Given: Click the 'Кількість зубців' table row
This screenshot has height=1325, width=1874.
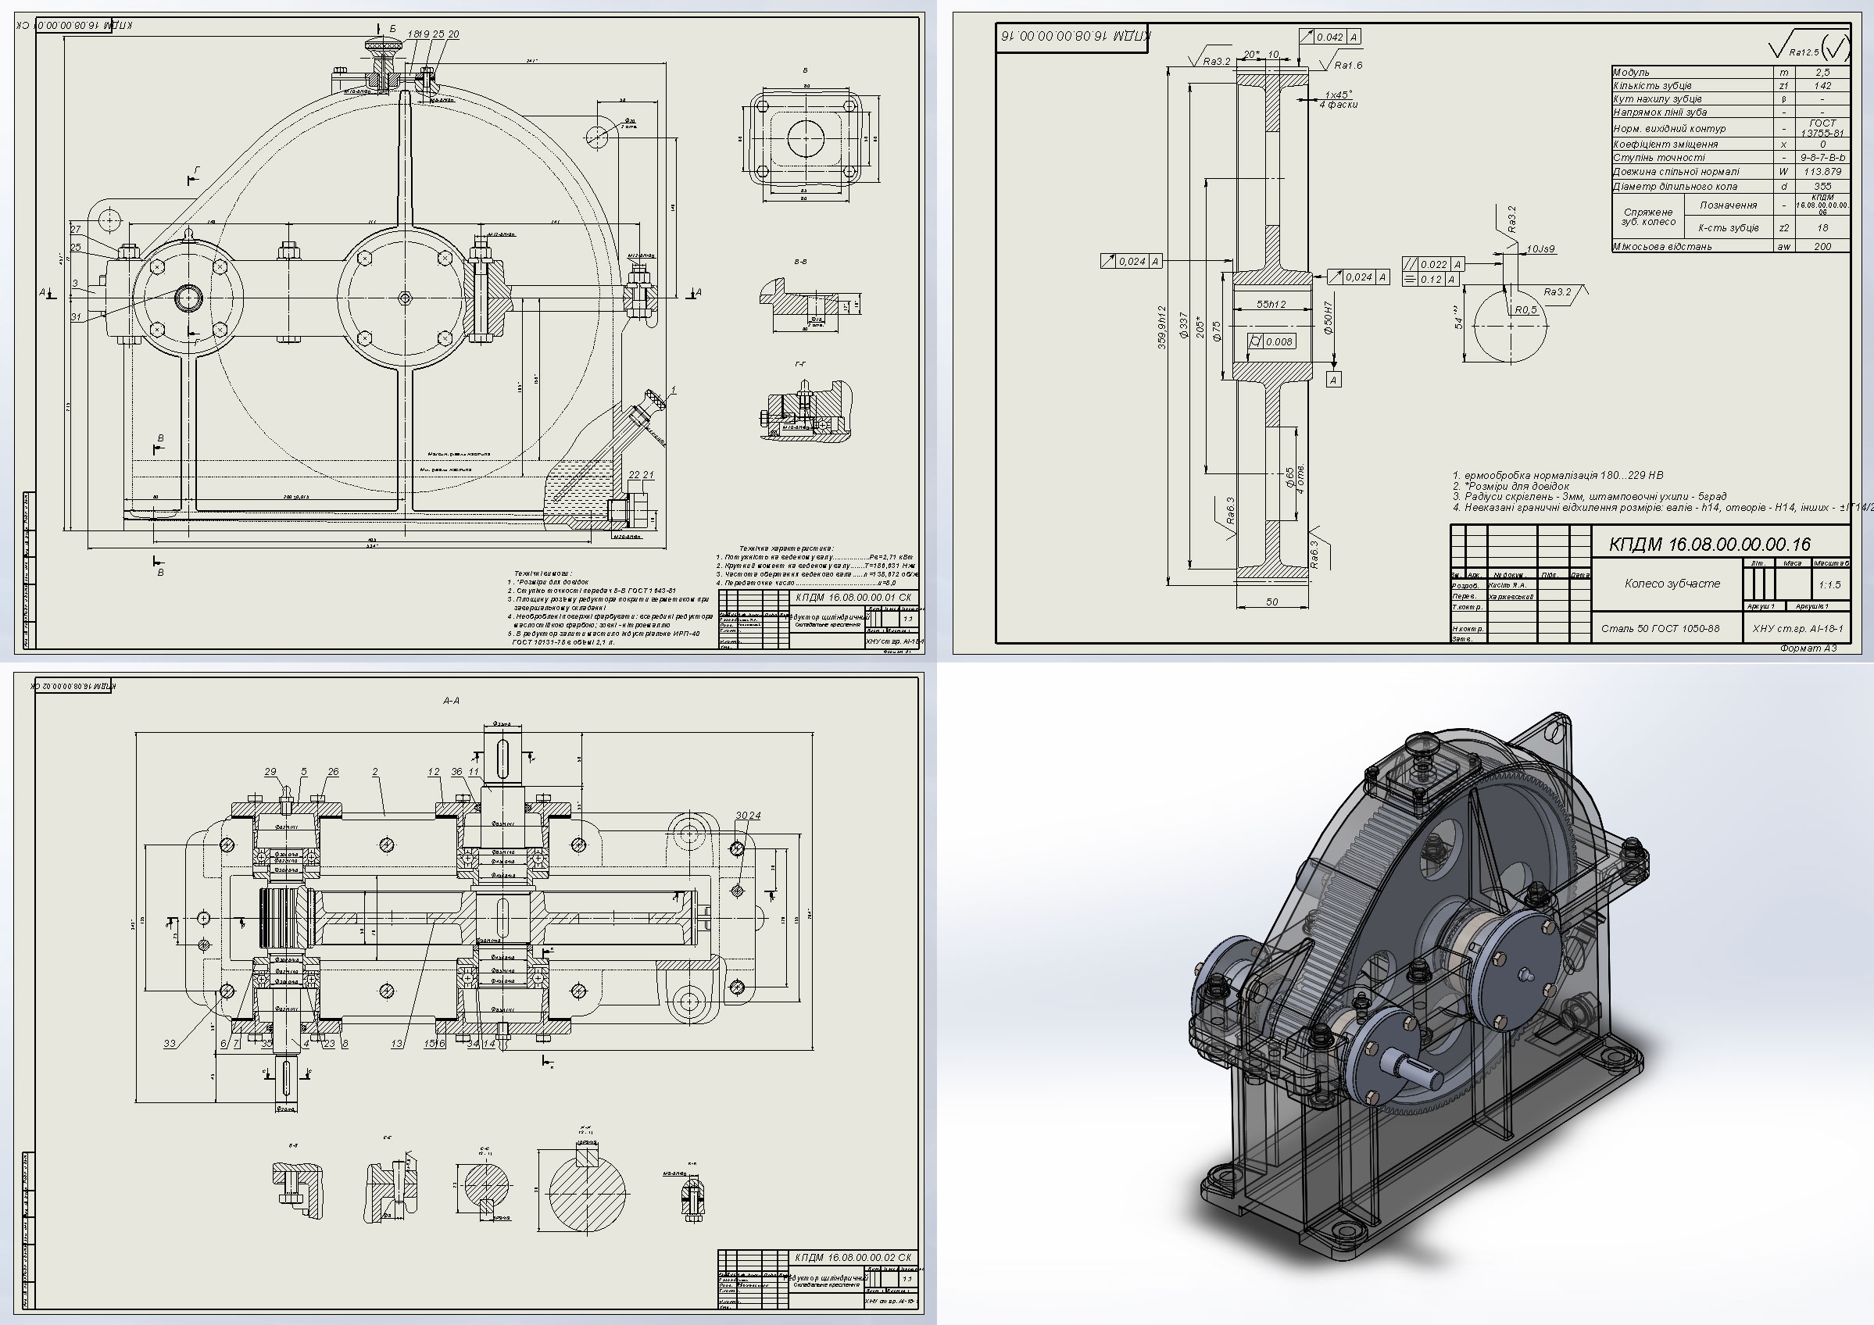Looking at the screenshot, I should click(x=1731, y=85).
